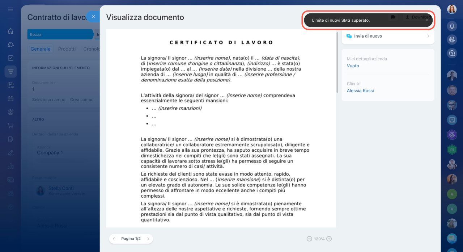Open the tasks checkmark icon in left sidebar

point(10,58)
